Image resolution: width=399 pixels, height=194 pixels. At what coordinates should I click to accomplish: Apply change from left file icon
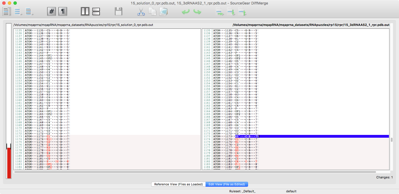click(220, 12)
